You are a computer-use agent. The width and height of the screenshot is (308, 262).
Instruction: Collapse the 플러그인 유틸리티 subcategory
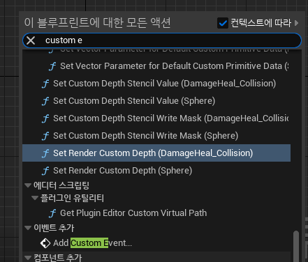pyautogui.click(x=35, y=198)
